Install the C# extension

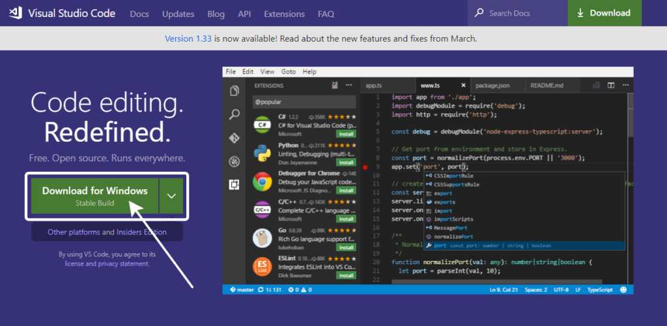coord(347,134)
